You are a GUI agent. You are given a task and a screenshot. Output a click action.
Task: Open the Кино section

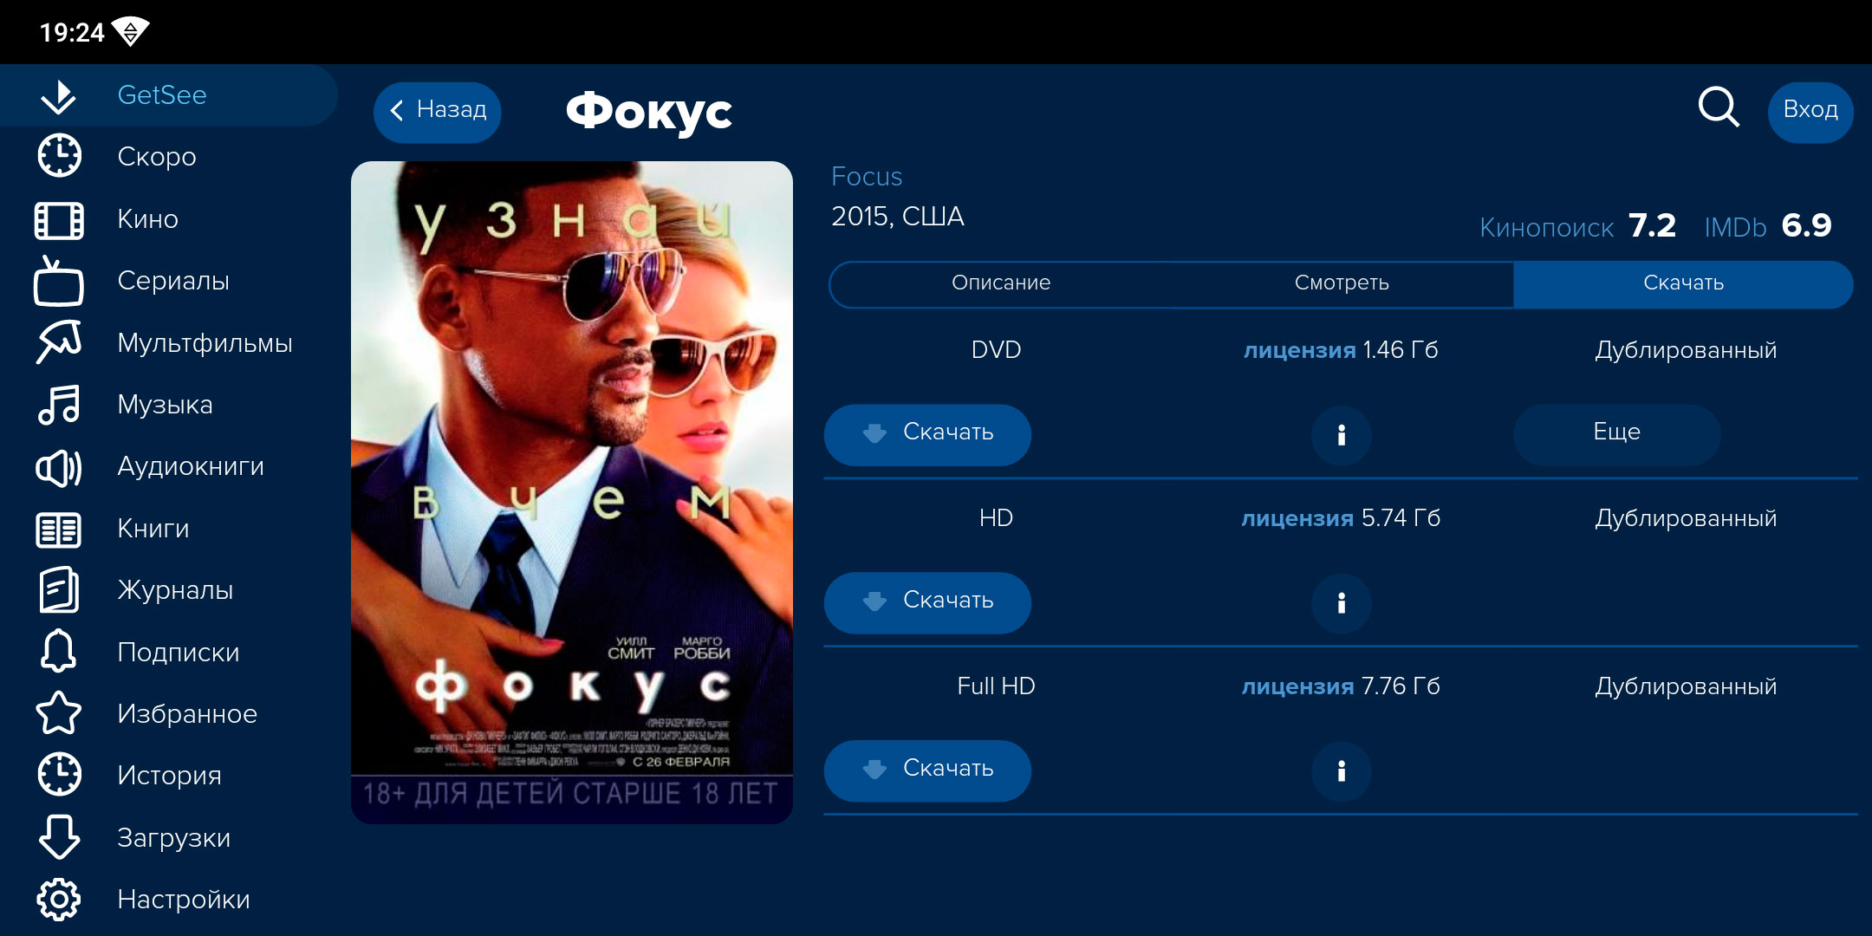pos(169,219)
